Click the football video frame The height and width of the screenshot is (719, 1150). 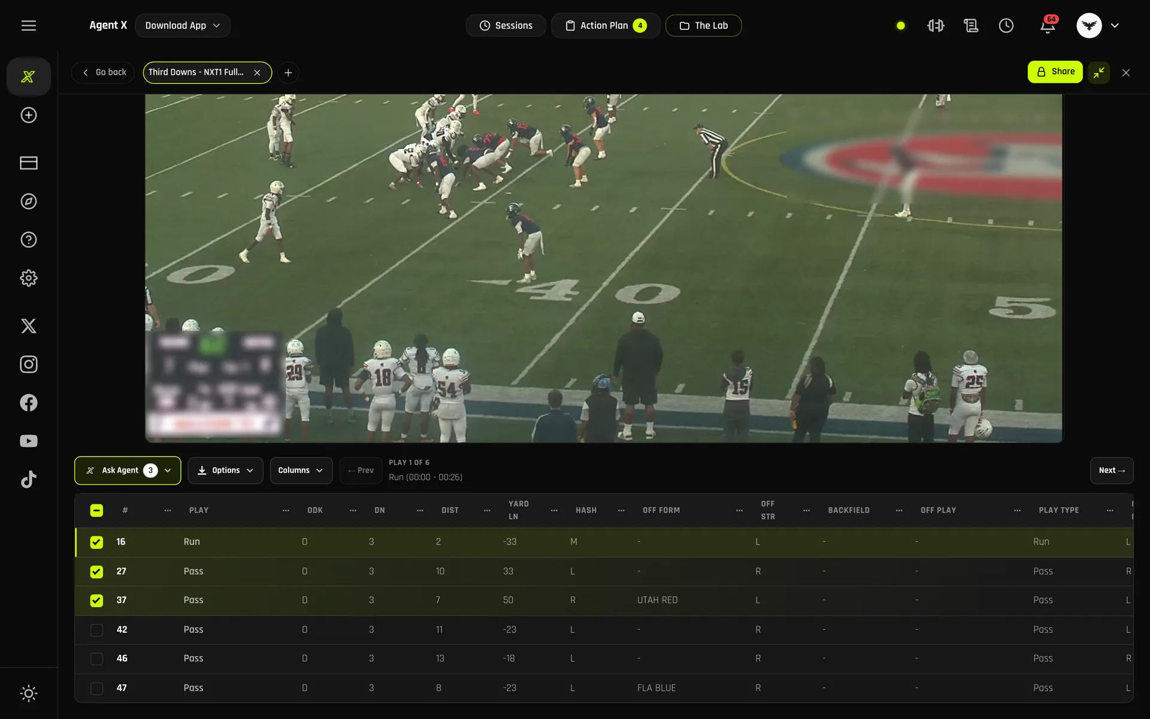click(x=604, y=268)
